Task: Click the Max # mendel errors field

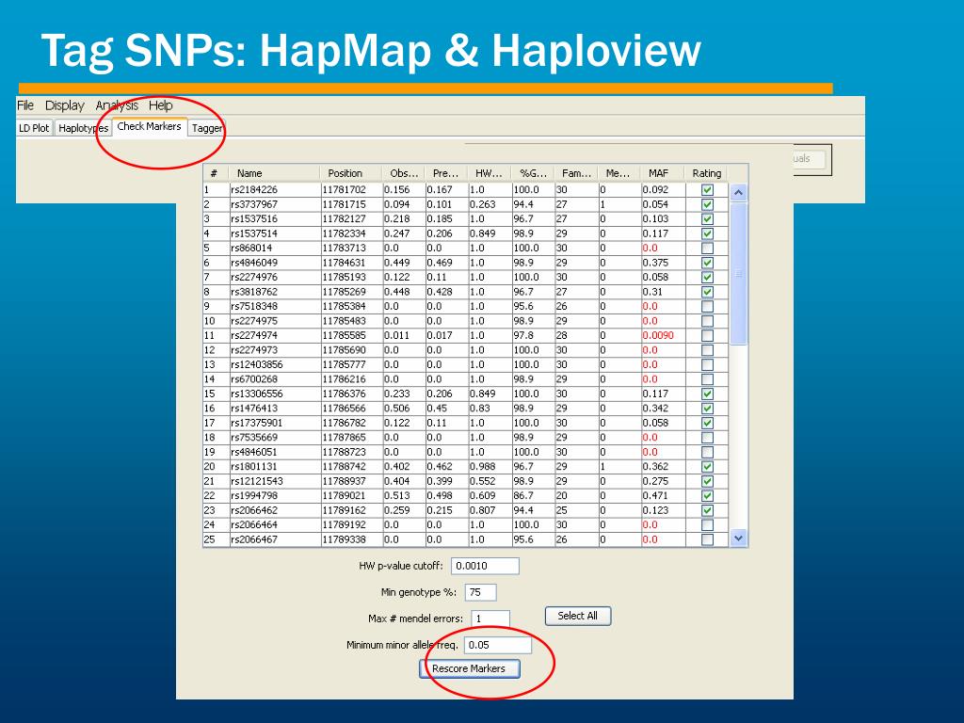Action: (x=490, y=619)
